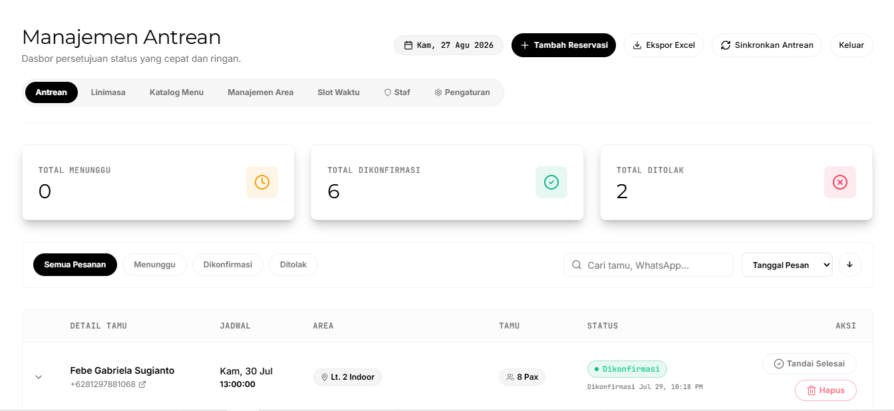The width and height of the screenshot is (894, 411).
Task: Click the phone number +6281297881068
Action: click(102, 384)
